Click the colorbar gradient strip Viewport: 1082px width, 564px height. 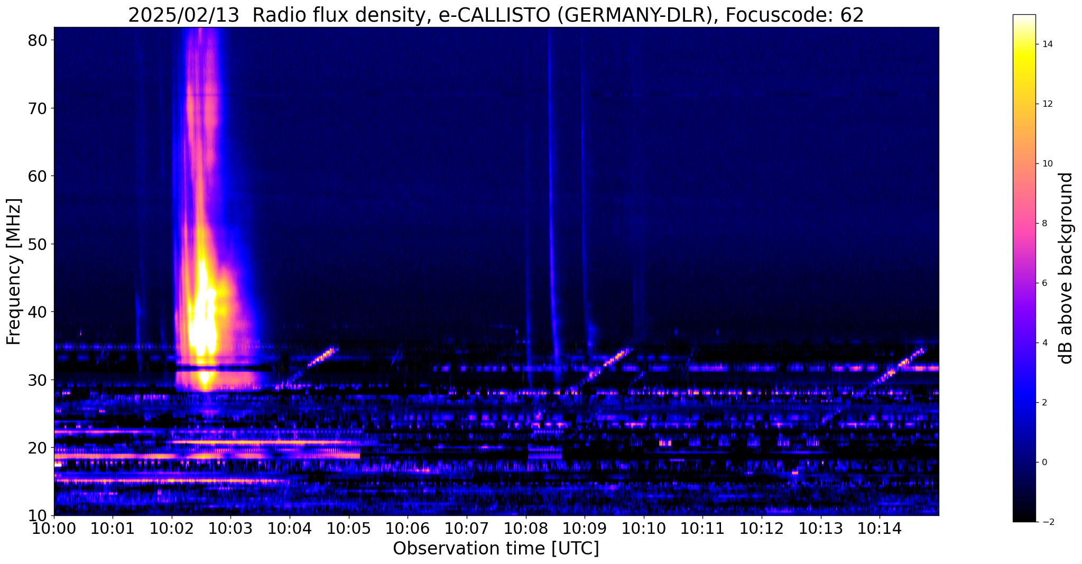click(x=1024, y=268)
